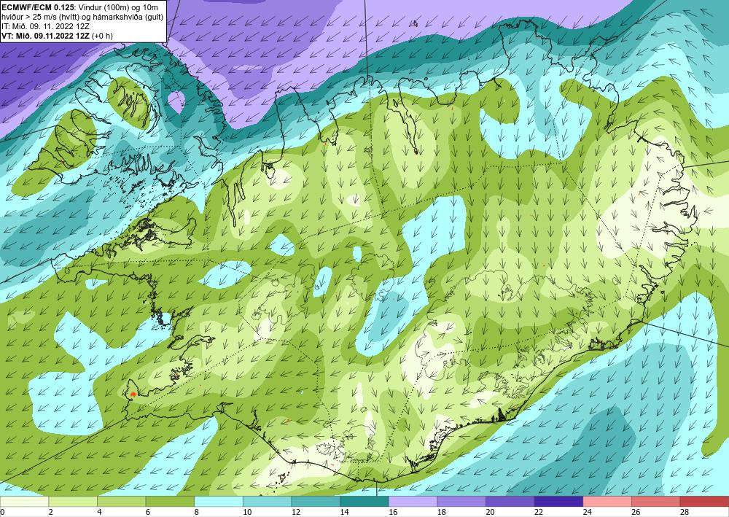Click the legend scale label "22"

[x=539, y=512]
